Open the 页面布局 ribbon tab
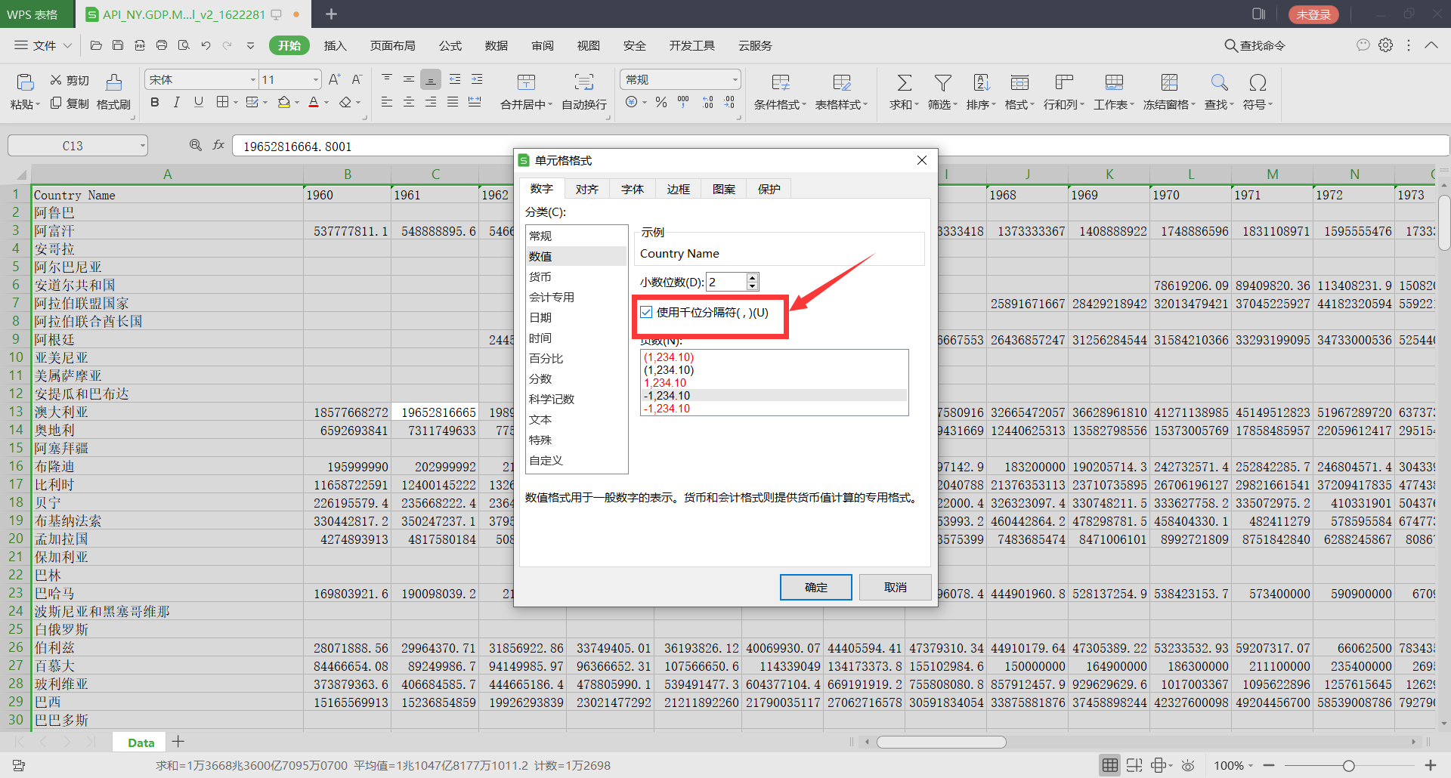Image resolution: width=1451 pixels, height=778 pixels. pyautogui.click(x=392, y=45)
